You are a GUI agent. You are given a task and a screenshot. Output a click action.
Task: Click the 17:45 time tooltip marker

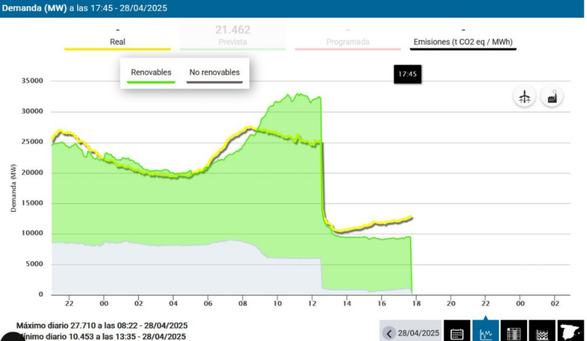(407, 74)
